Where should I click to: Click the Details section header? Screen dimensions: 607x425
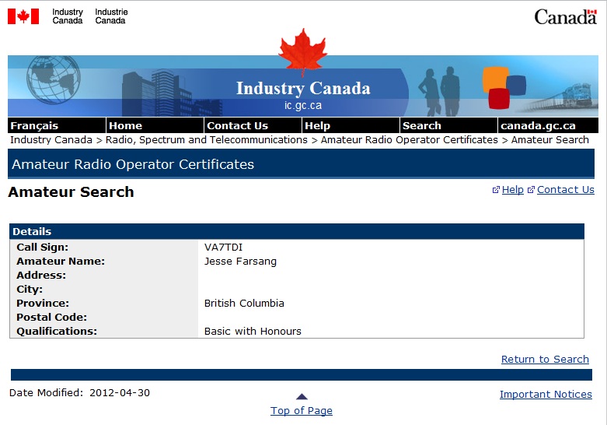point(297,231)
